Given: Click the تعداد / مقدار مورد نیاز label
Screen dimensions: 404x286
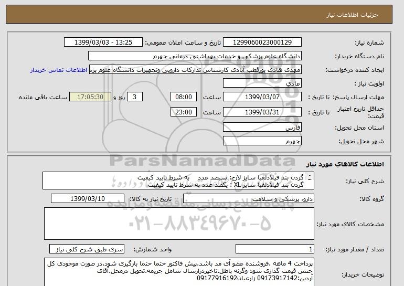Looking at the screenshot, I should click(355, 249).
